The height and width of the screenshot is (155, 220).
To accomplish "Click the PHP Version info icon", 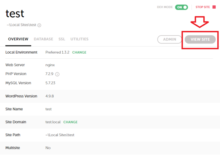I will tap(57, 74).
